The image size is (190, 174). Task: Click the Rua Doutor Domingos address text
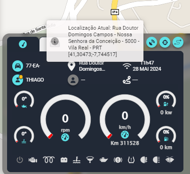[x=92, y=66]
